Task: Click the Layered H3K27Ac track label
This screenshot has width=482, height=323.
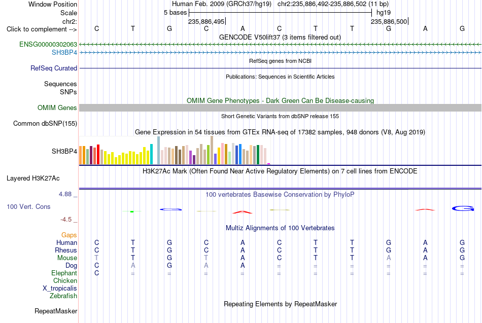Action: tap(33, 178)
